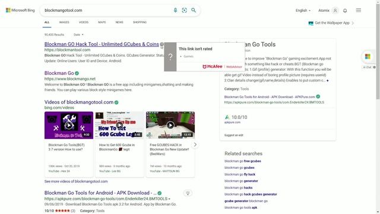Expand the apkpure result URL dropdown arrow
The height and width of the screenshot is (214, 380).
pyautogui.click(x=169, y=199)
